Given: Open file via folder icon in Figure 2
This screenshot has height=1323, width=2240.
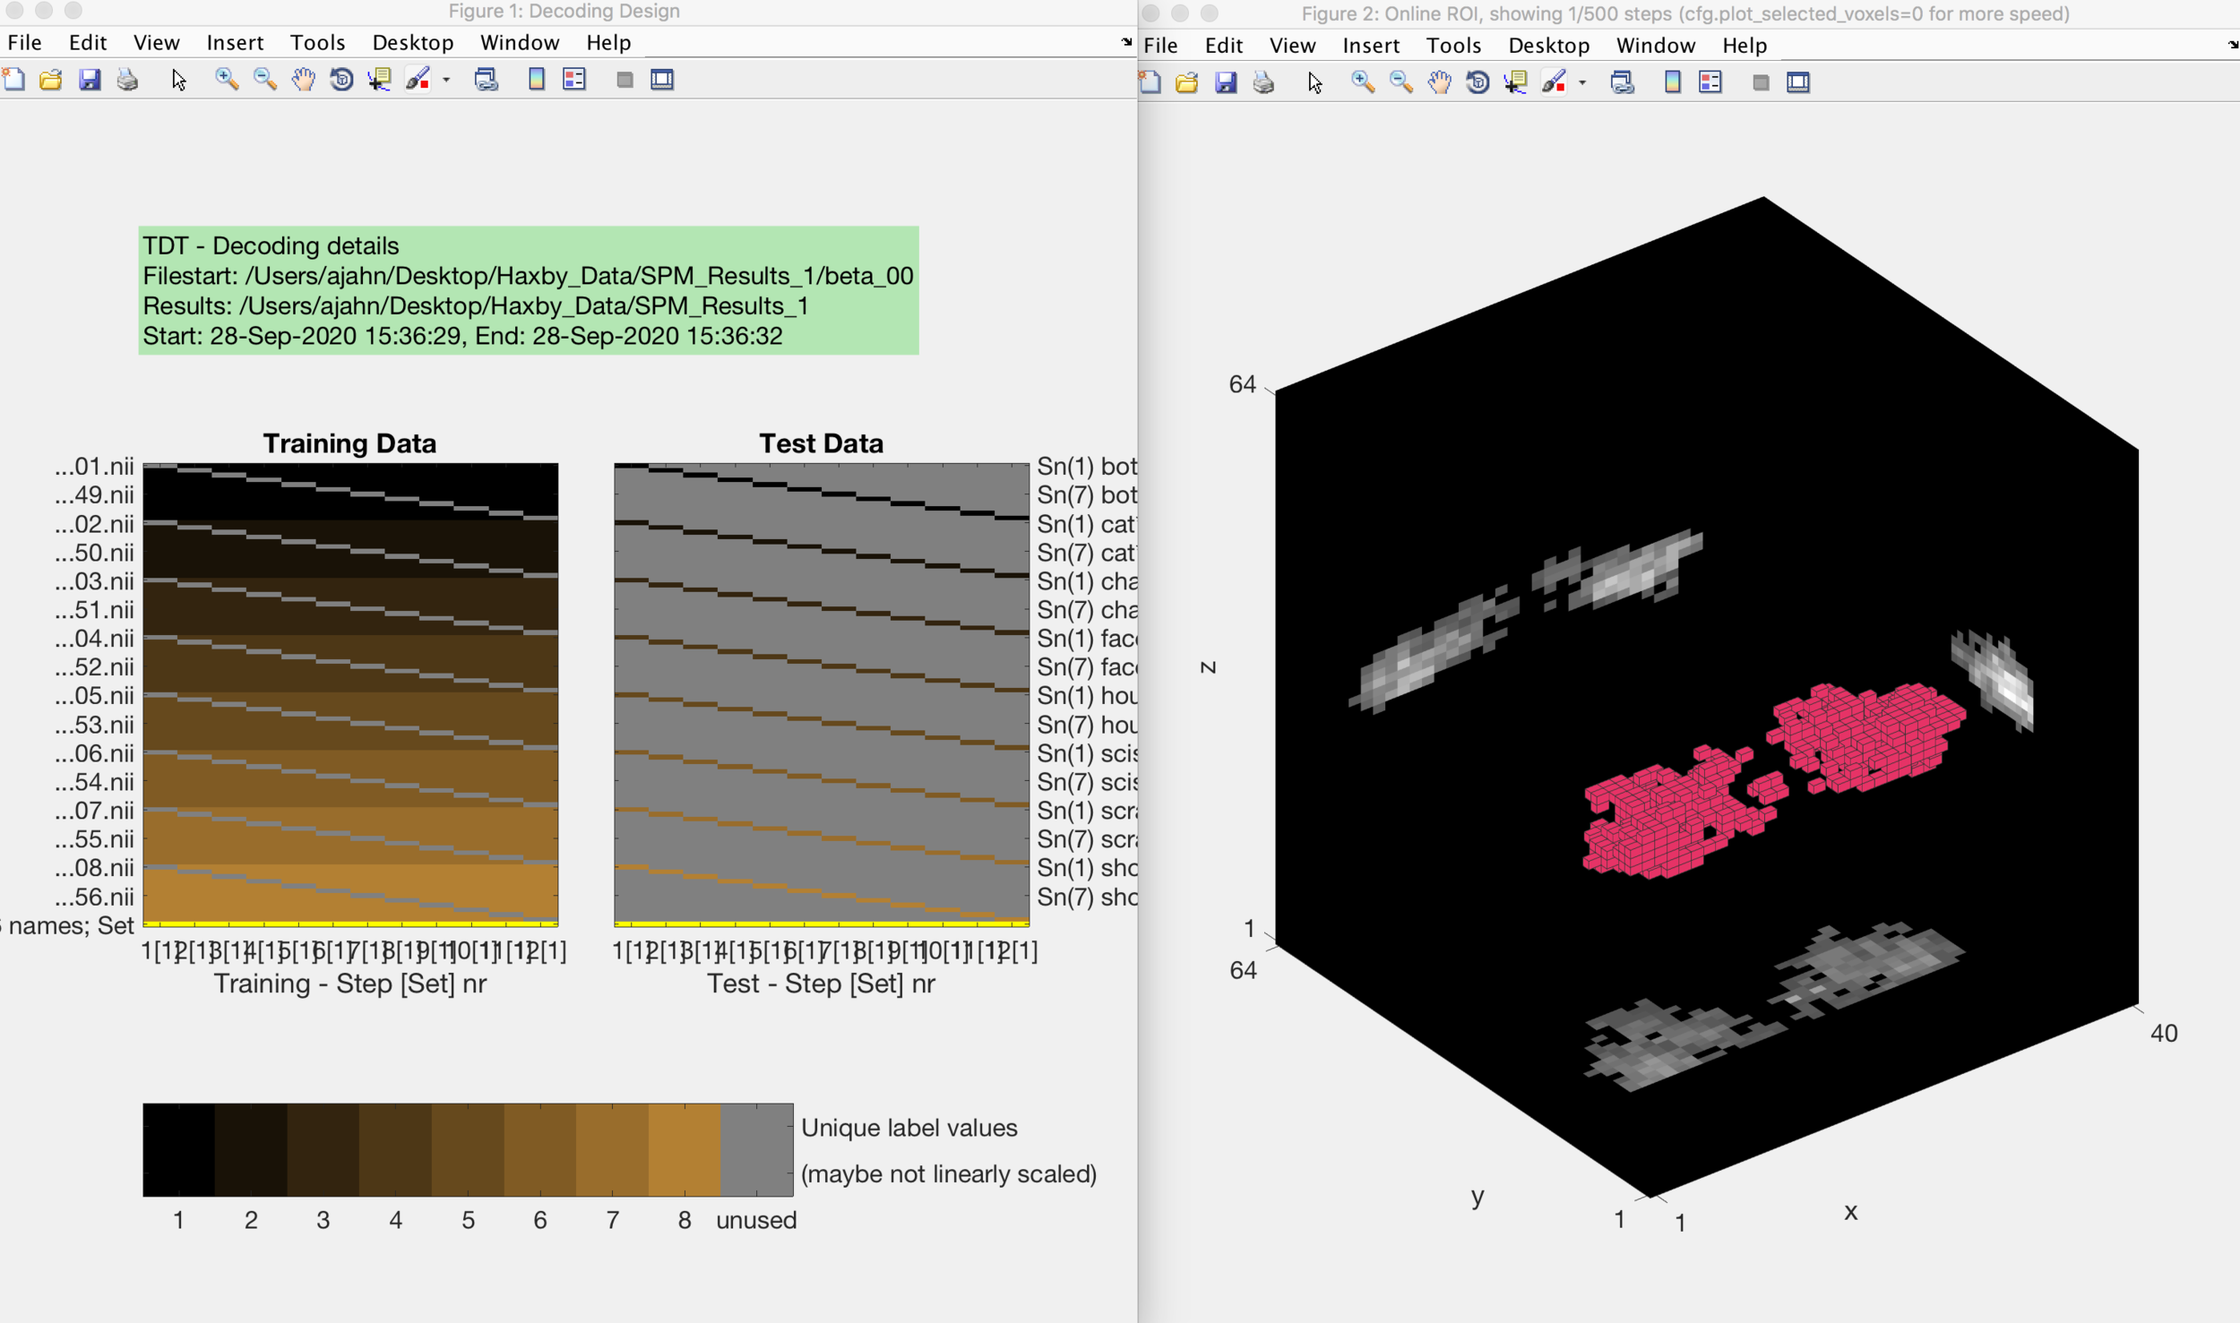Looking at the screenshot, I should [x=1186, y=82].
